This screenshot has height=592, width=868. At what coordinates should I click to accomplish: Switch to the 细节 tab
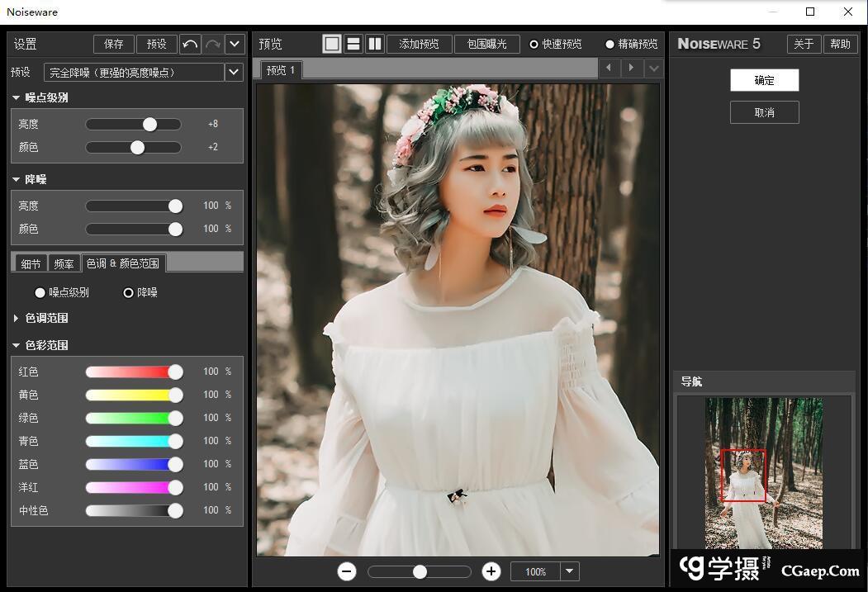coord(31,263)
